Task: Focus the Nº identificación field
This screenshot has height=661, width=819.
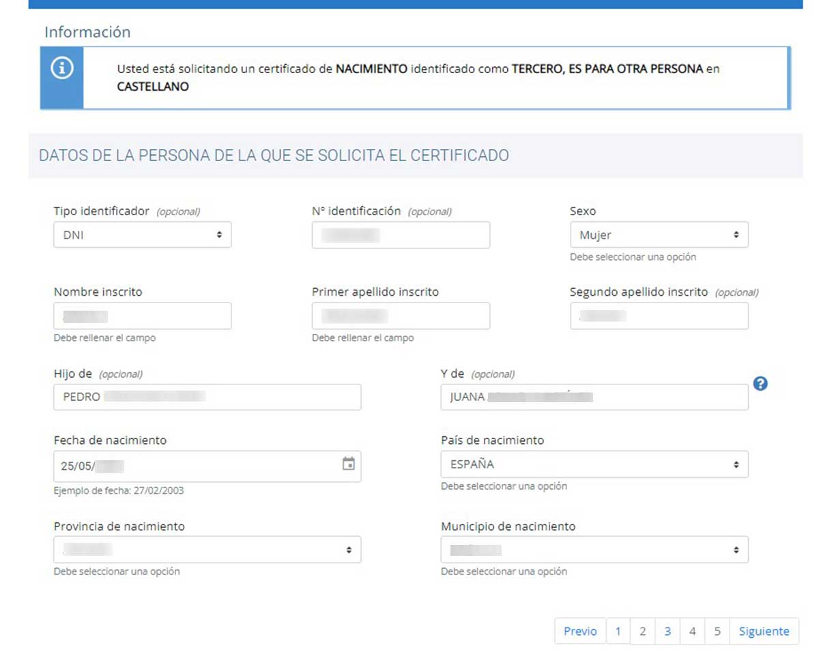Action: click(x=401, y=235)
